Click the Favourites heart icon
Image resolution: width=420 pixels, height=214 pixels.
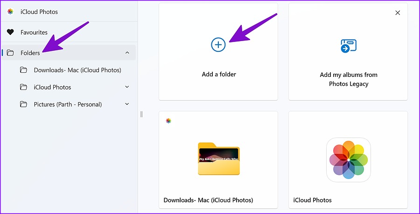pyautogui.click(x=10, y=32)
